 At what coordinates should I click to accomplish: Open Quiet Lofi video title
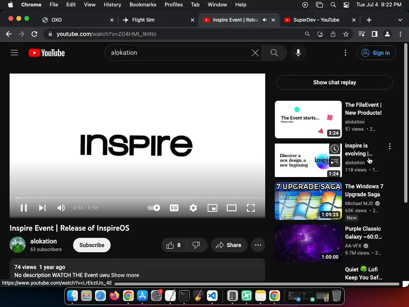tap(363, 273)
